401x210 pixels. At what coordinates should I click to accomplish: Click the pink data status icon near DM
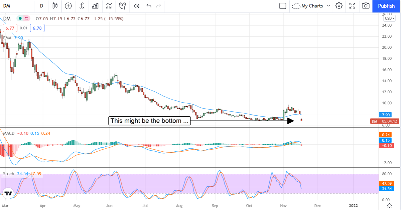click(x=26, y=18)
